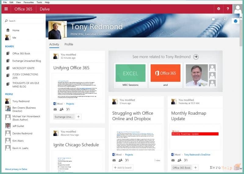Click mail icon on Unifying Office 365 card

coord(55,109)
